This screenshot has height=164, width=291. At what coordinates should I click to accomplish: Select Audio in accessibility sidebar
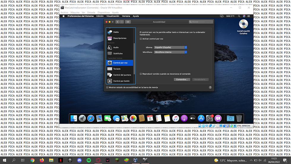[x=120, y=47]
